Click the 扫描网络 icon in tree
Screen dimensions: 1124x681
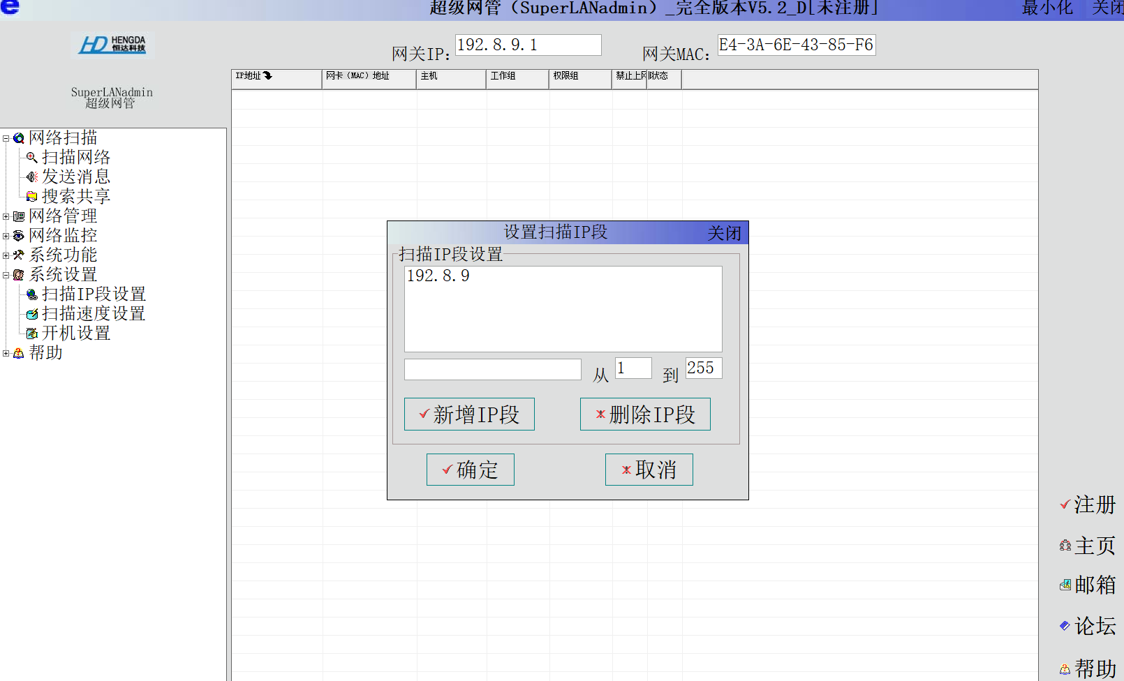click(x=32, y=158)
